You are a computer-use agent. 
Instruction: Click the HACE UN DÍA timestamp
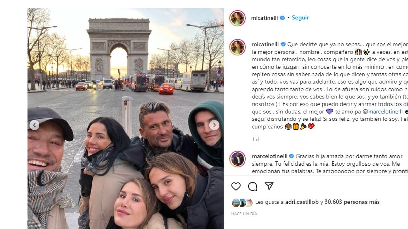[x=244, y=214]
